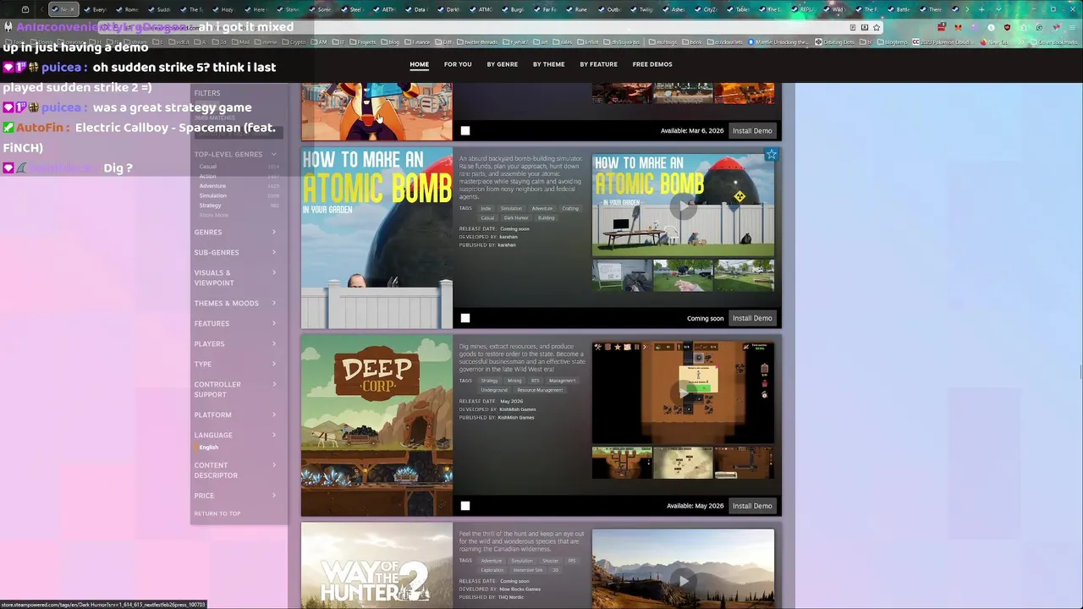
Task: Click the Dark Humor tag
Action: click(516, 218)
